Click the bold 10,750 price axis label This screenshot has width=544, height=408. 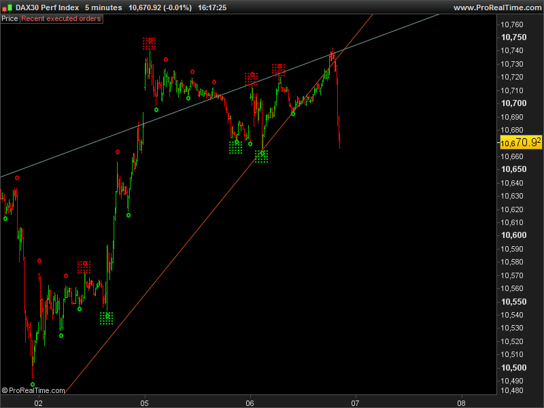coord(513,37)
